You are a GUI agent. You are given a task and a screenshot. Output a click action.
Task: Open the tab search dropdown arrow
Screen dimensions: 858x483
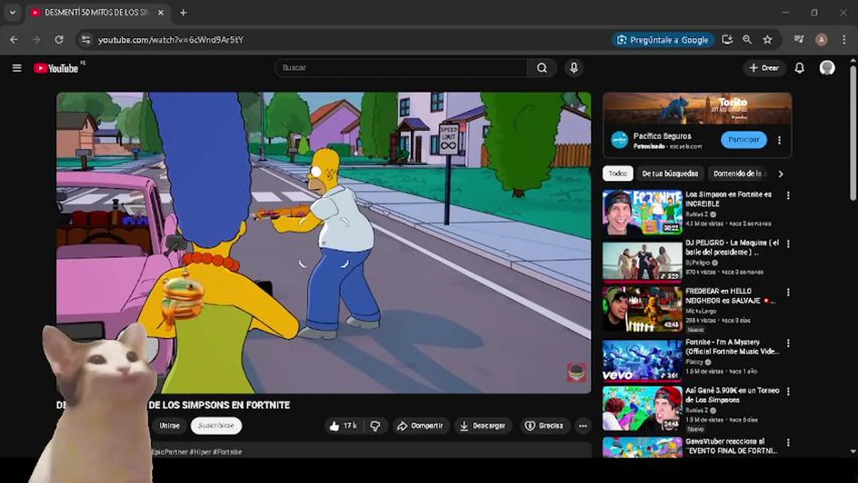pos(12,13)
